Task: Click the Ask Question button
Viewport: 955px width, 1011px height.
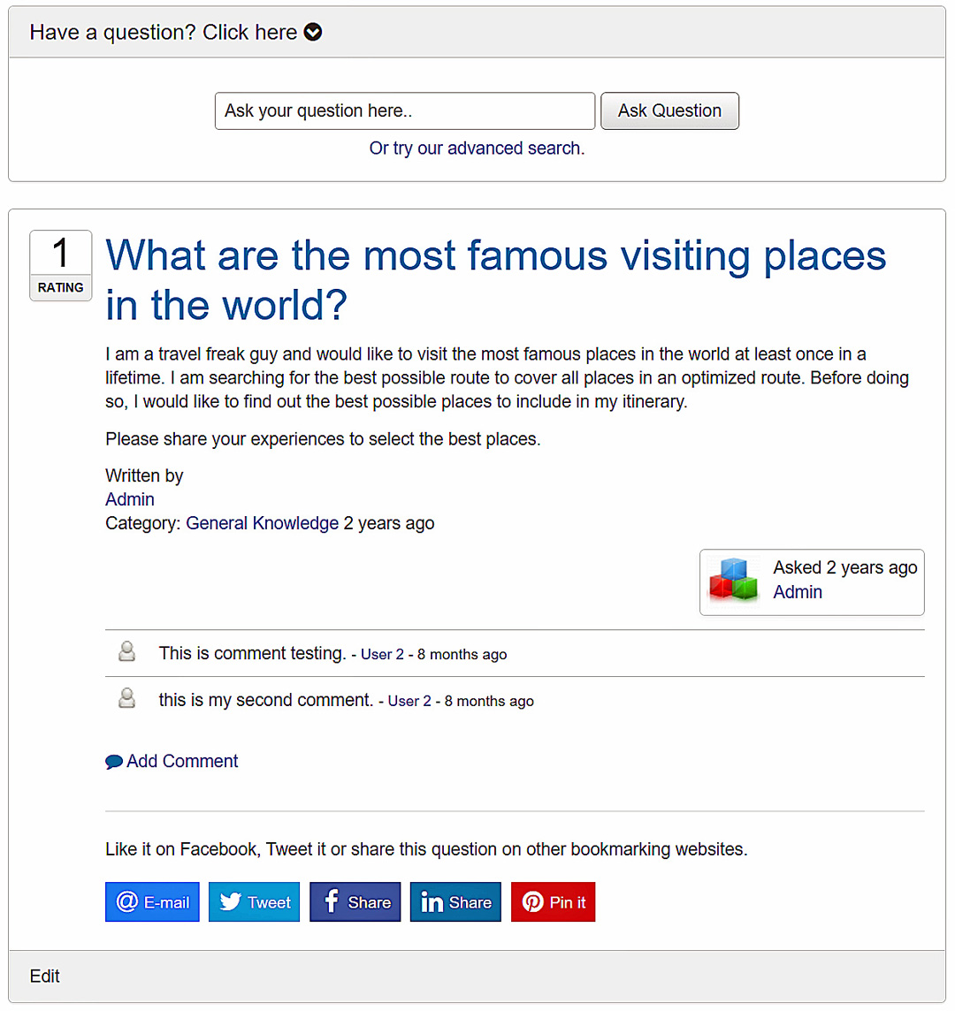Action: (x=669, y=110)
